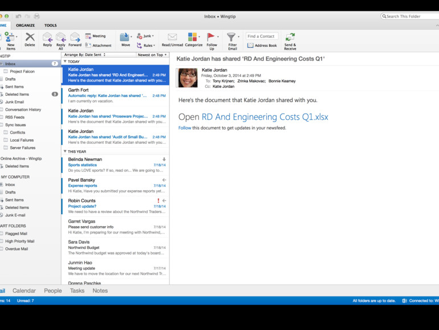
Task: Click the high importance mark on Robin Counts message
Action: point(158,200)
